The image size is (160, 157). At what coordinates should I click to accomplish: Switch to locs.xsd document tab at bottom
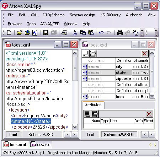click(40, 145)
